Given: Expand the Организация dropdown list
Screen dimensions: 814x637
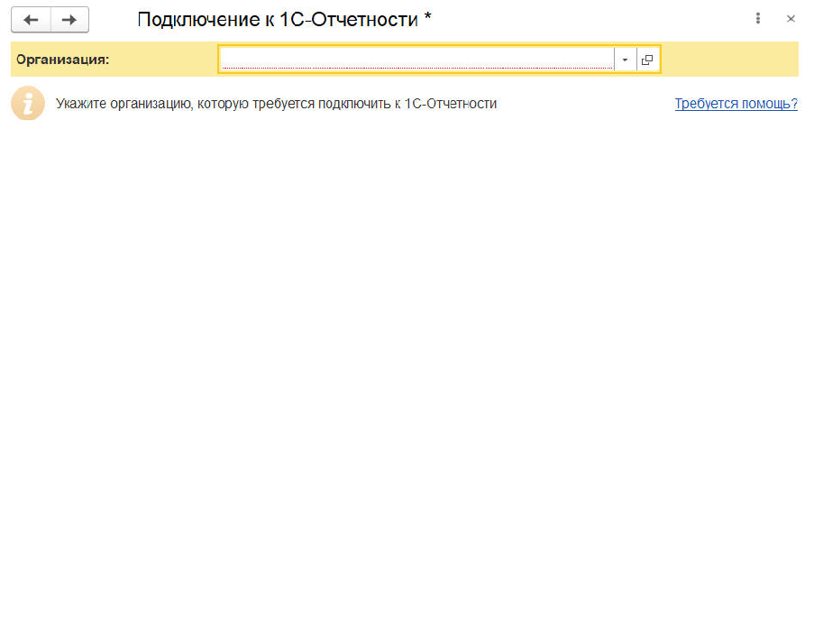Looking at the screenshot, I should pos(625,60).
